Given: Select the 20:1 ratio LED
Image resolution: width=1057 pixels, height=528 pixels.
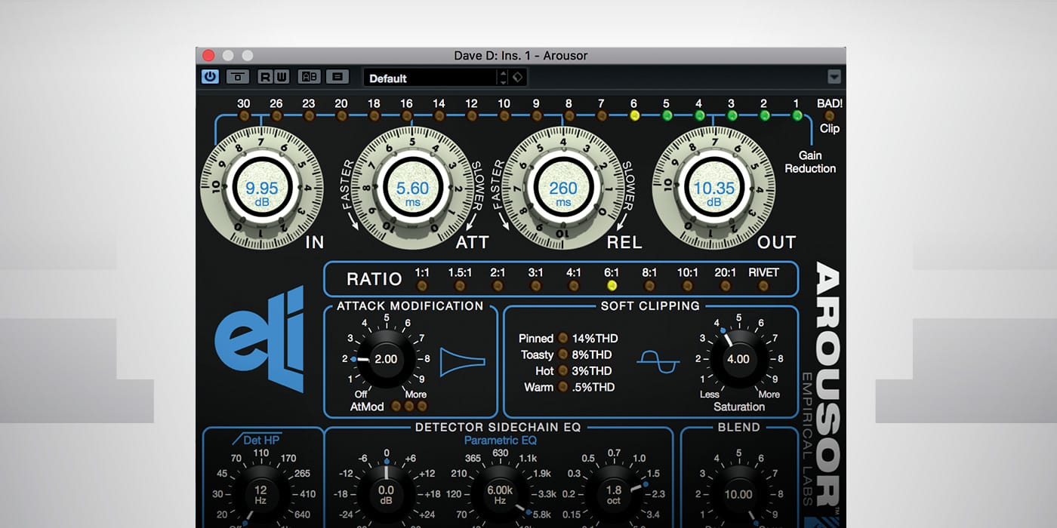Looking at the screenshot, I should click(725, 286).
